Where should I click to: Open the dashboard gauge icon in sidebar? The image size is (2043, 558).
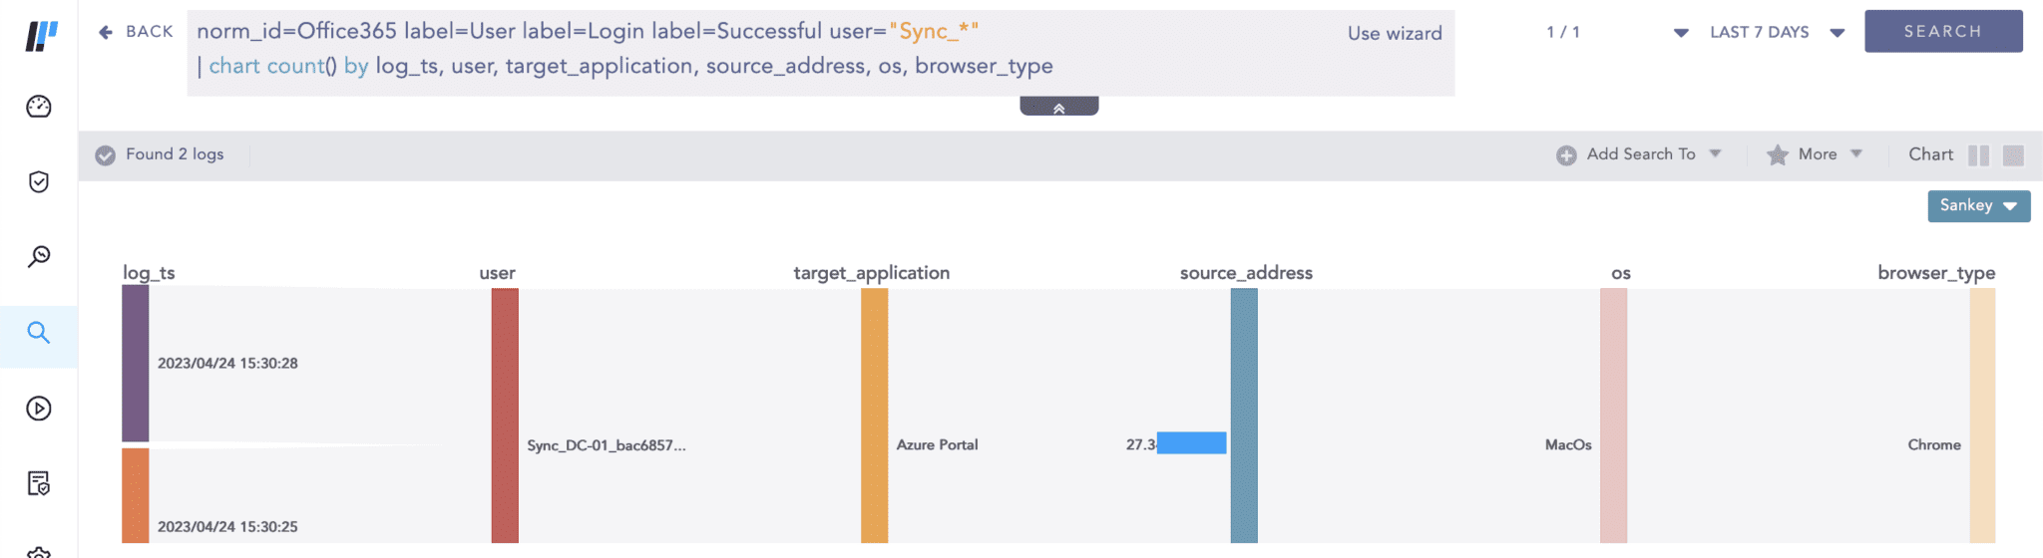[39, 107]
